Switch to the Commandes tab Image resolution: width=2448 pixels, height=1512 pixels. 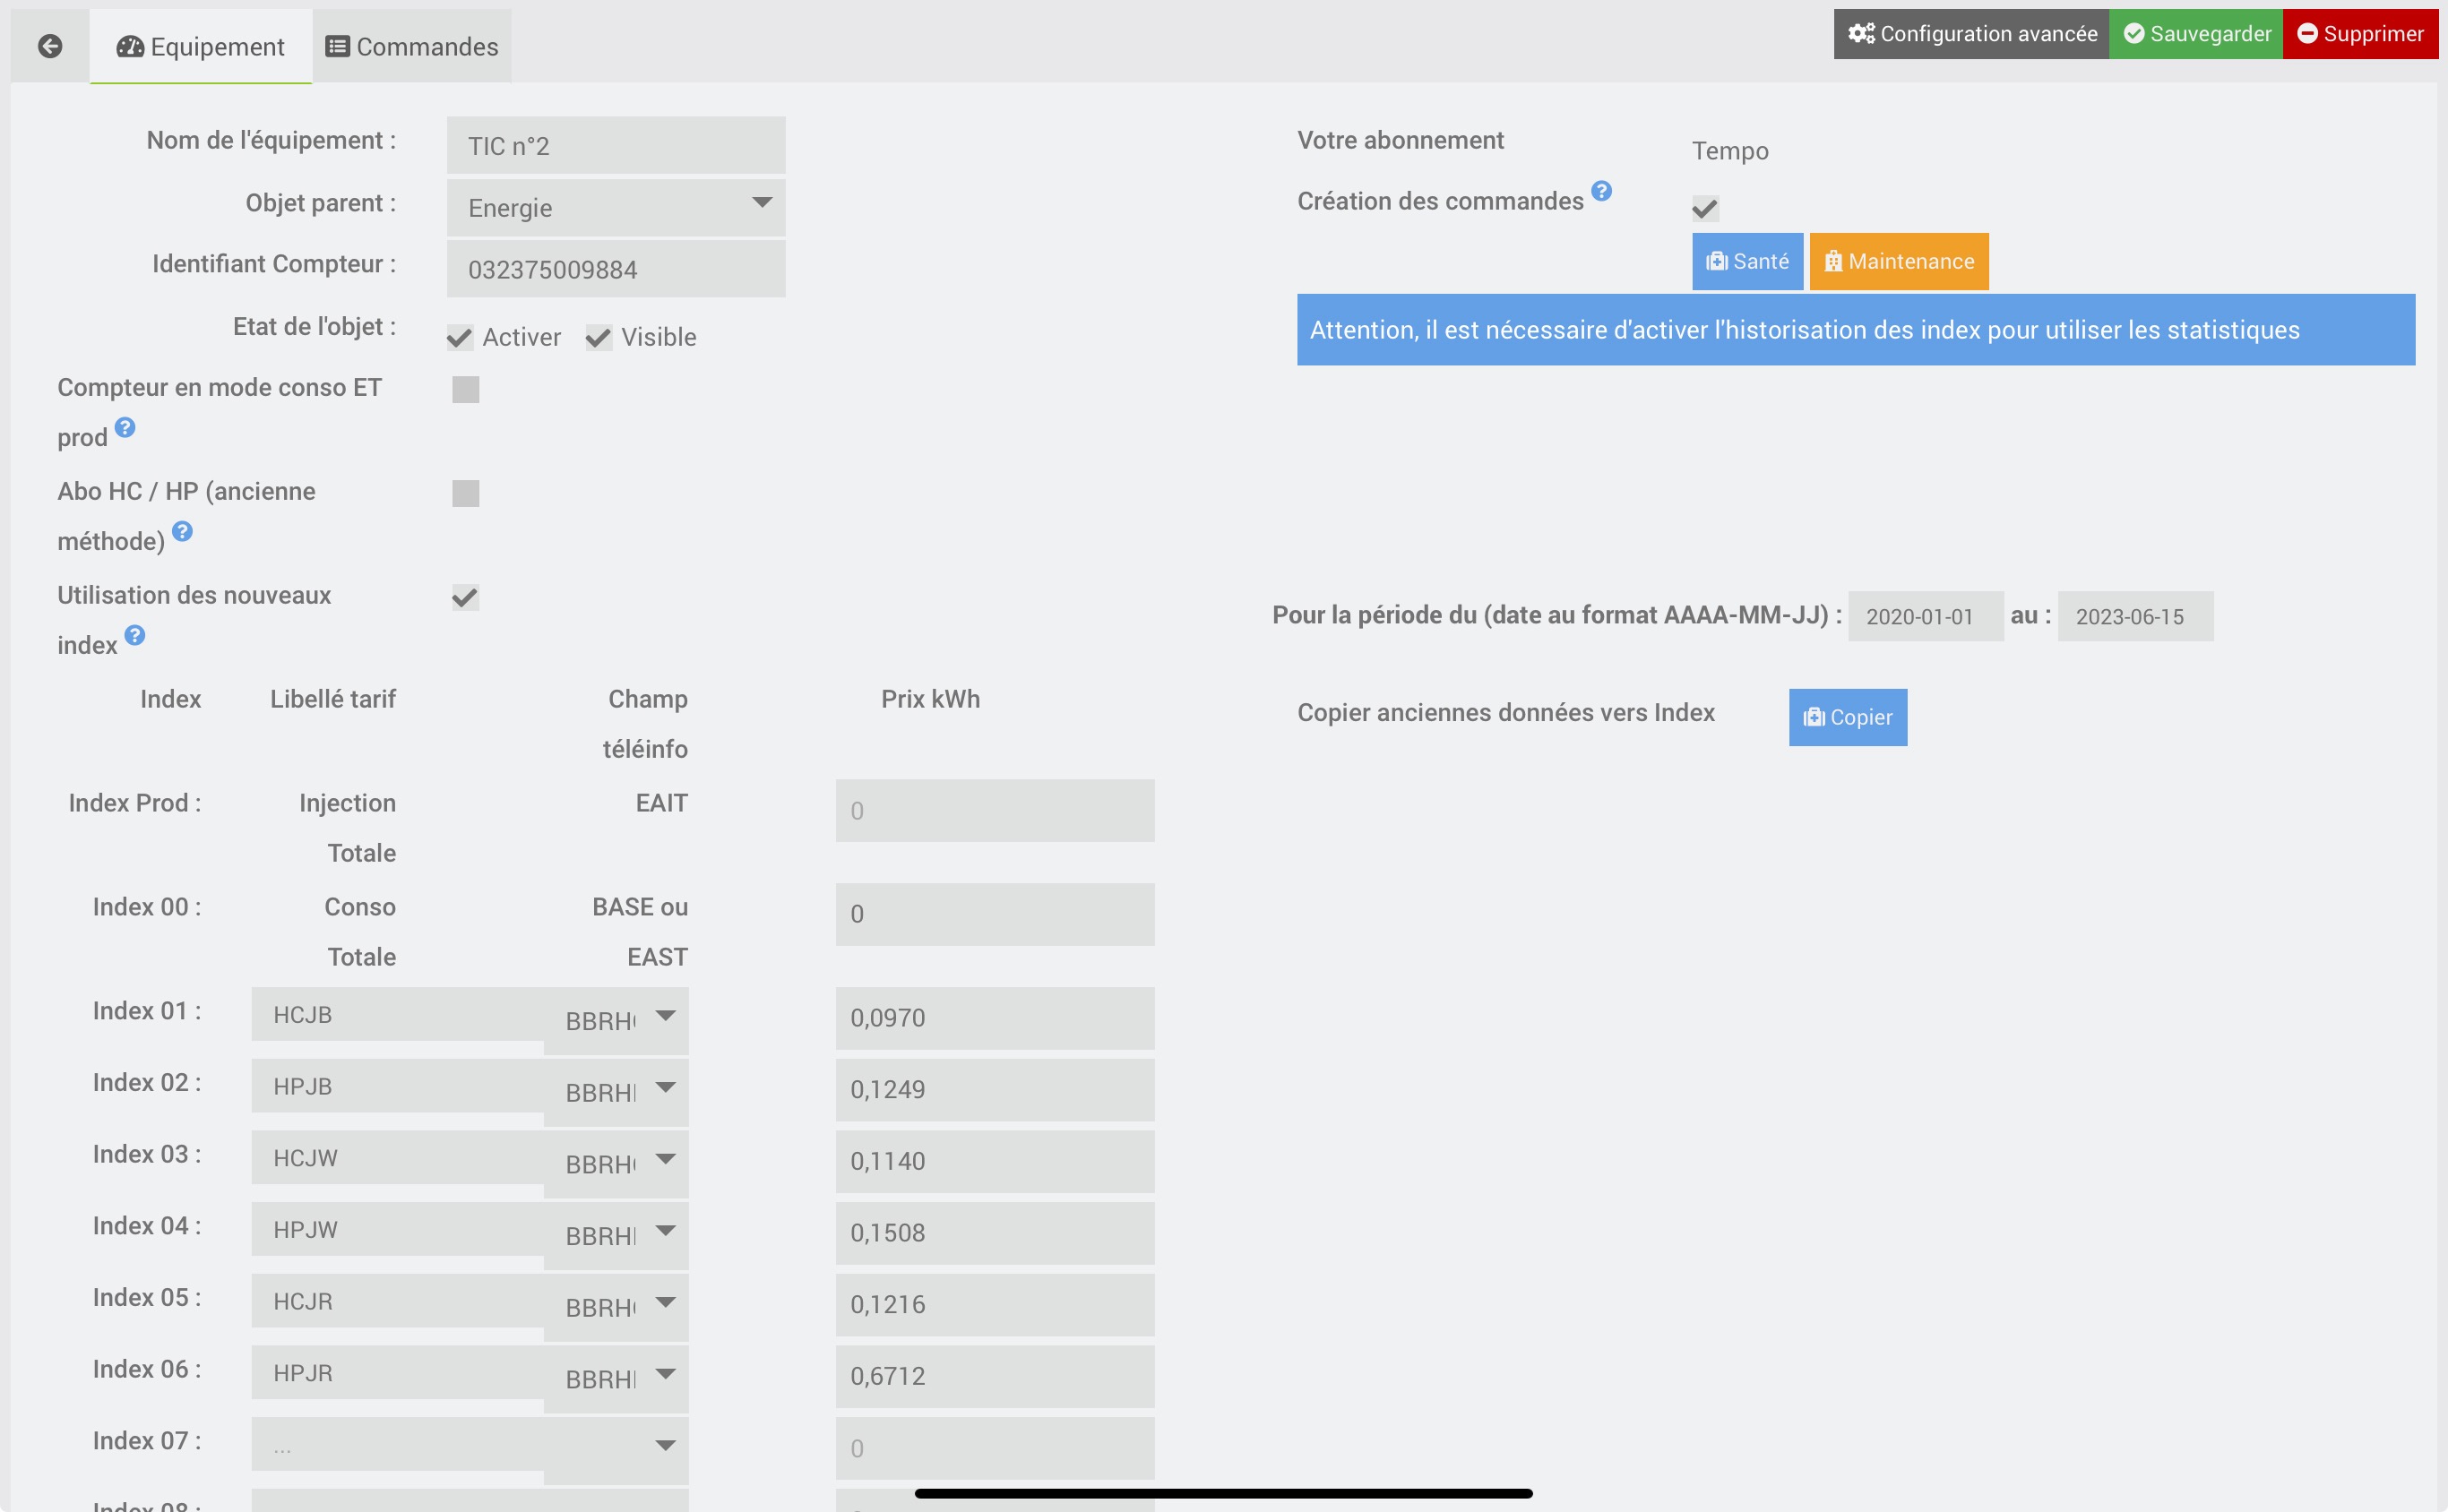click(412, 47)
